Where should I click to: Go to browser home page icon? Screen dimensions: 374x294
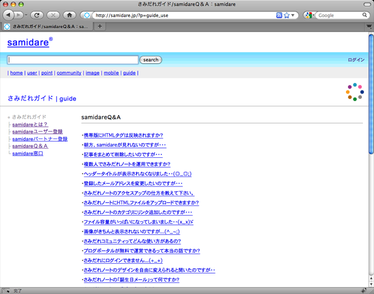coord(70,15)
